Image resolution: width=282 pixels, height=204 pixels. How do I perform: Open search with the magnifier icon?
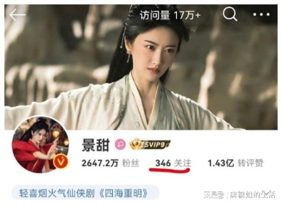point(230,15)
